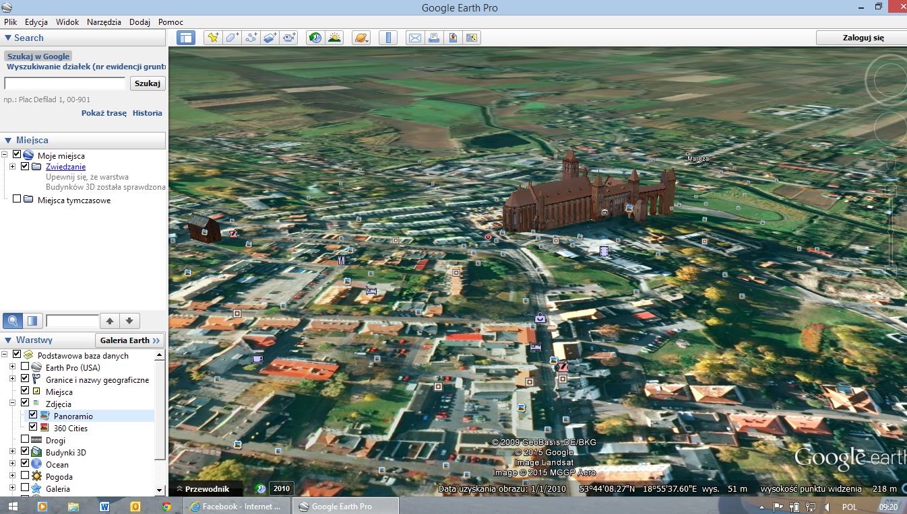Click the Record a Tour camera icon
This screenshot has width=907, height=514.
pos(289,38)
